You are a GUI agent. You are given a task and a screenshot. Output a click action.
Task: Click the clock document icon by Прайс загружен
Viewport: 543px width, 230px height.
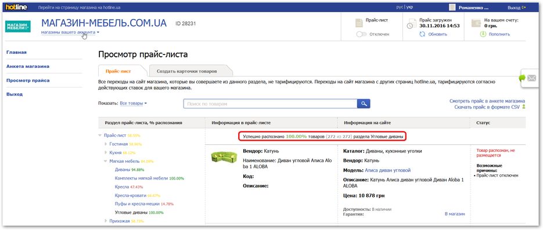pyautogui.click(x=411, y=24)
